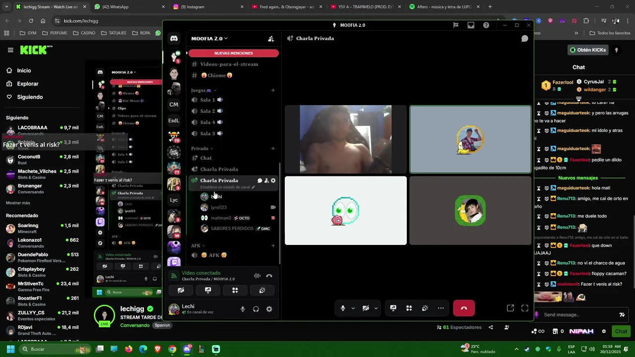Open the EsdL server in Discord server list
Screen dimensions: 635x357
point(174,120)
